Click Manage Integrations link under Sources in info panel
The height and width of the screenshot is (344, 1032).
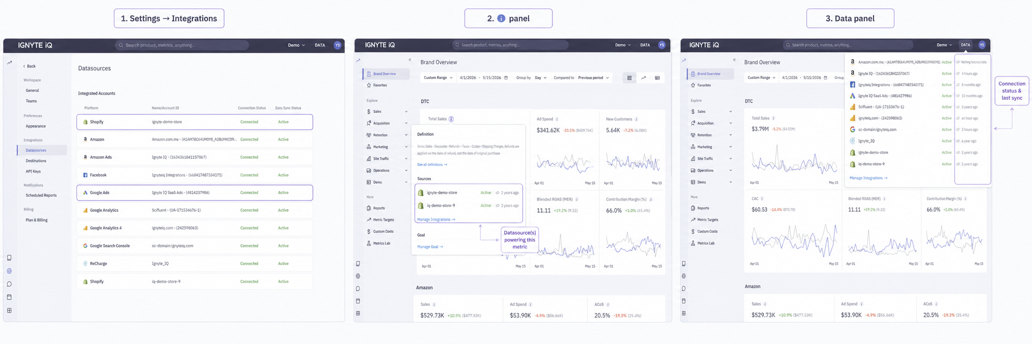pyautogui.click(x=436, y=220)
